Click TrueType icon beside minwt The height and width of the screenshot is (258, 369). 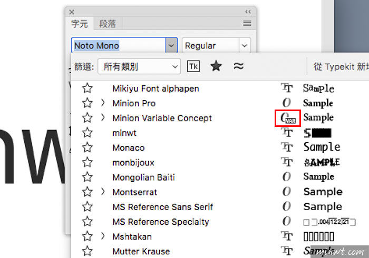287,133
